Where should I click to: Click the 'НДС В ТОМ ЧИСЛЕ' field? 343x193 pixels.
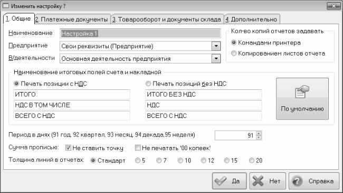click(x=72, y=105)
